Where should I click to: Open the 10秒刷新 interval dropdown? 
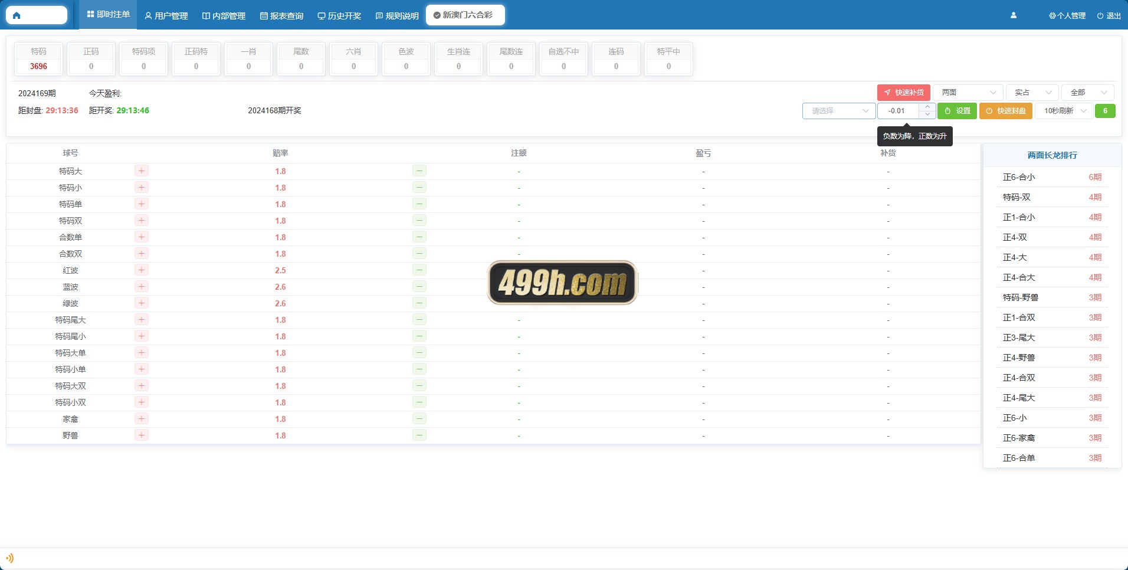pyautogui.click(x=1064, y=111)
